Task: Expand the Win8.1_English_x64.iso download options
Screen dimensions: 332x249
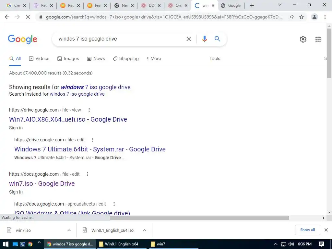Action: click(145, 230)
